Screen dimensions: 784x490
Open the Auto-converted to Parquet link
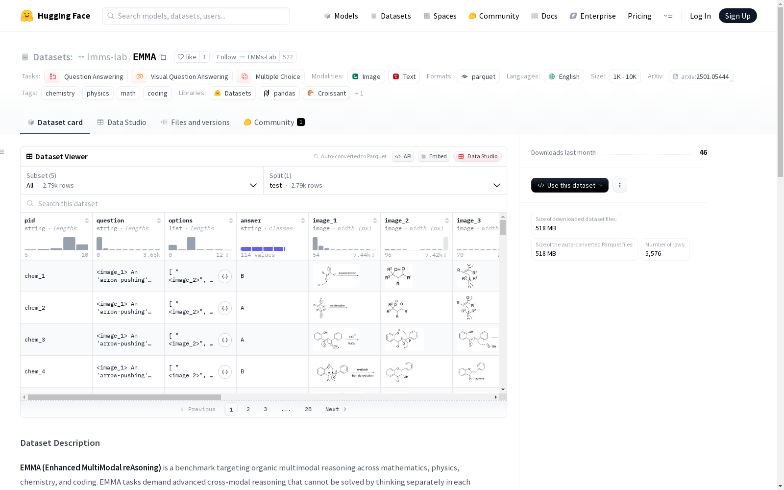(x=350, y=156)
